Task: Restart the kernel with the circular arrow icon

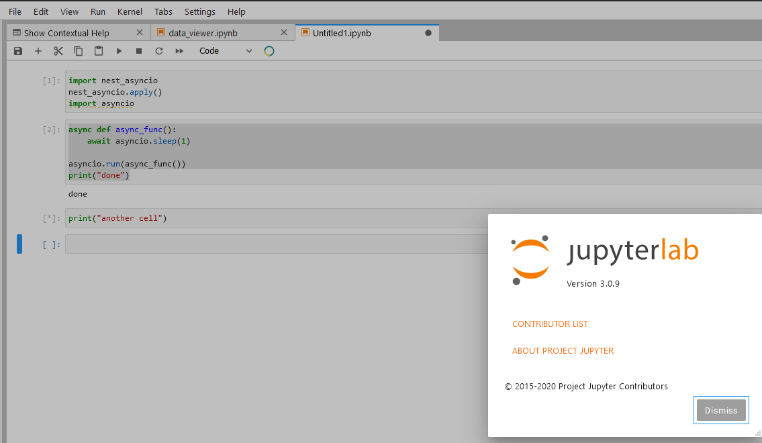Action: tap(159, 51)
